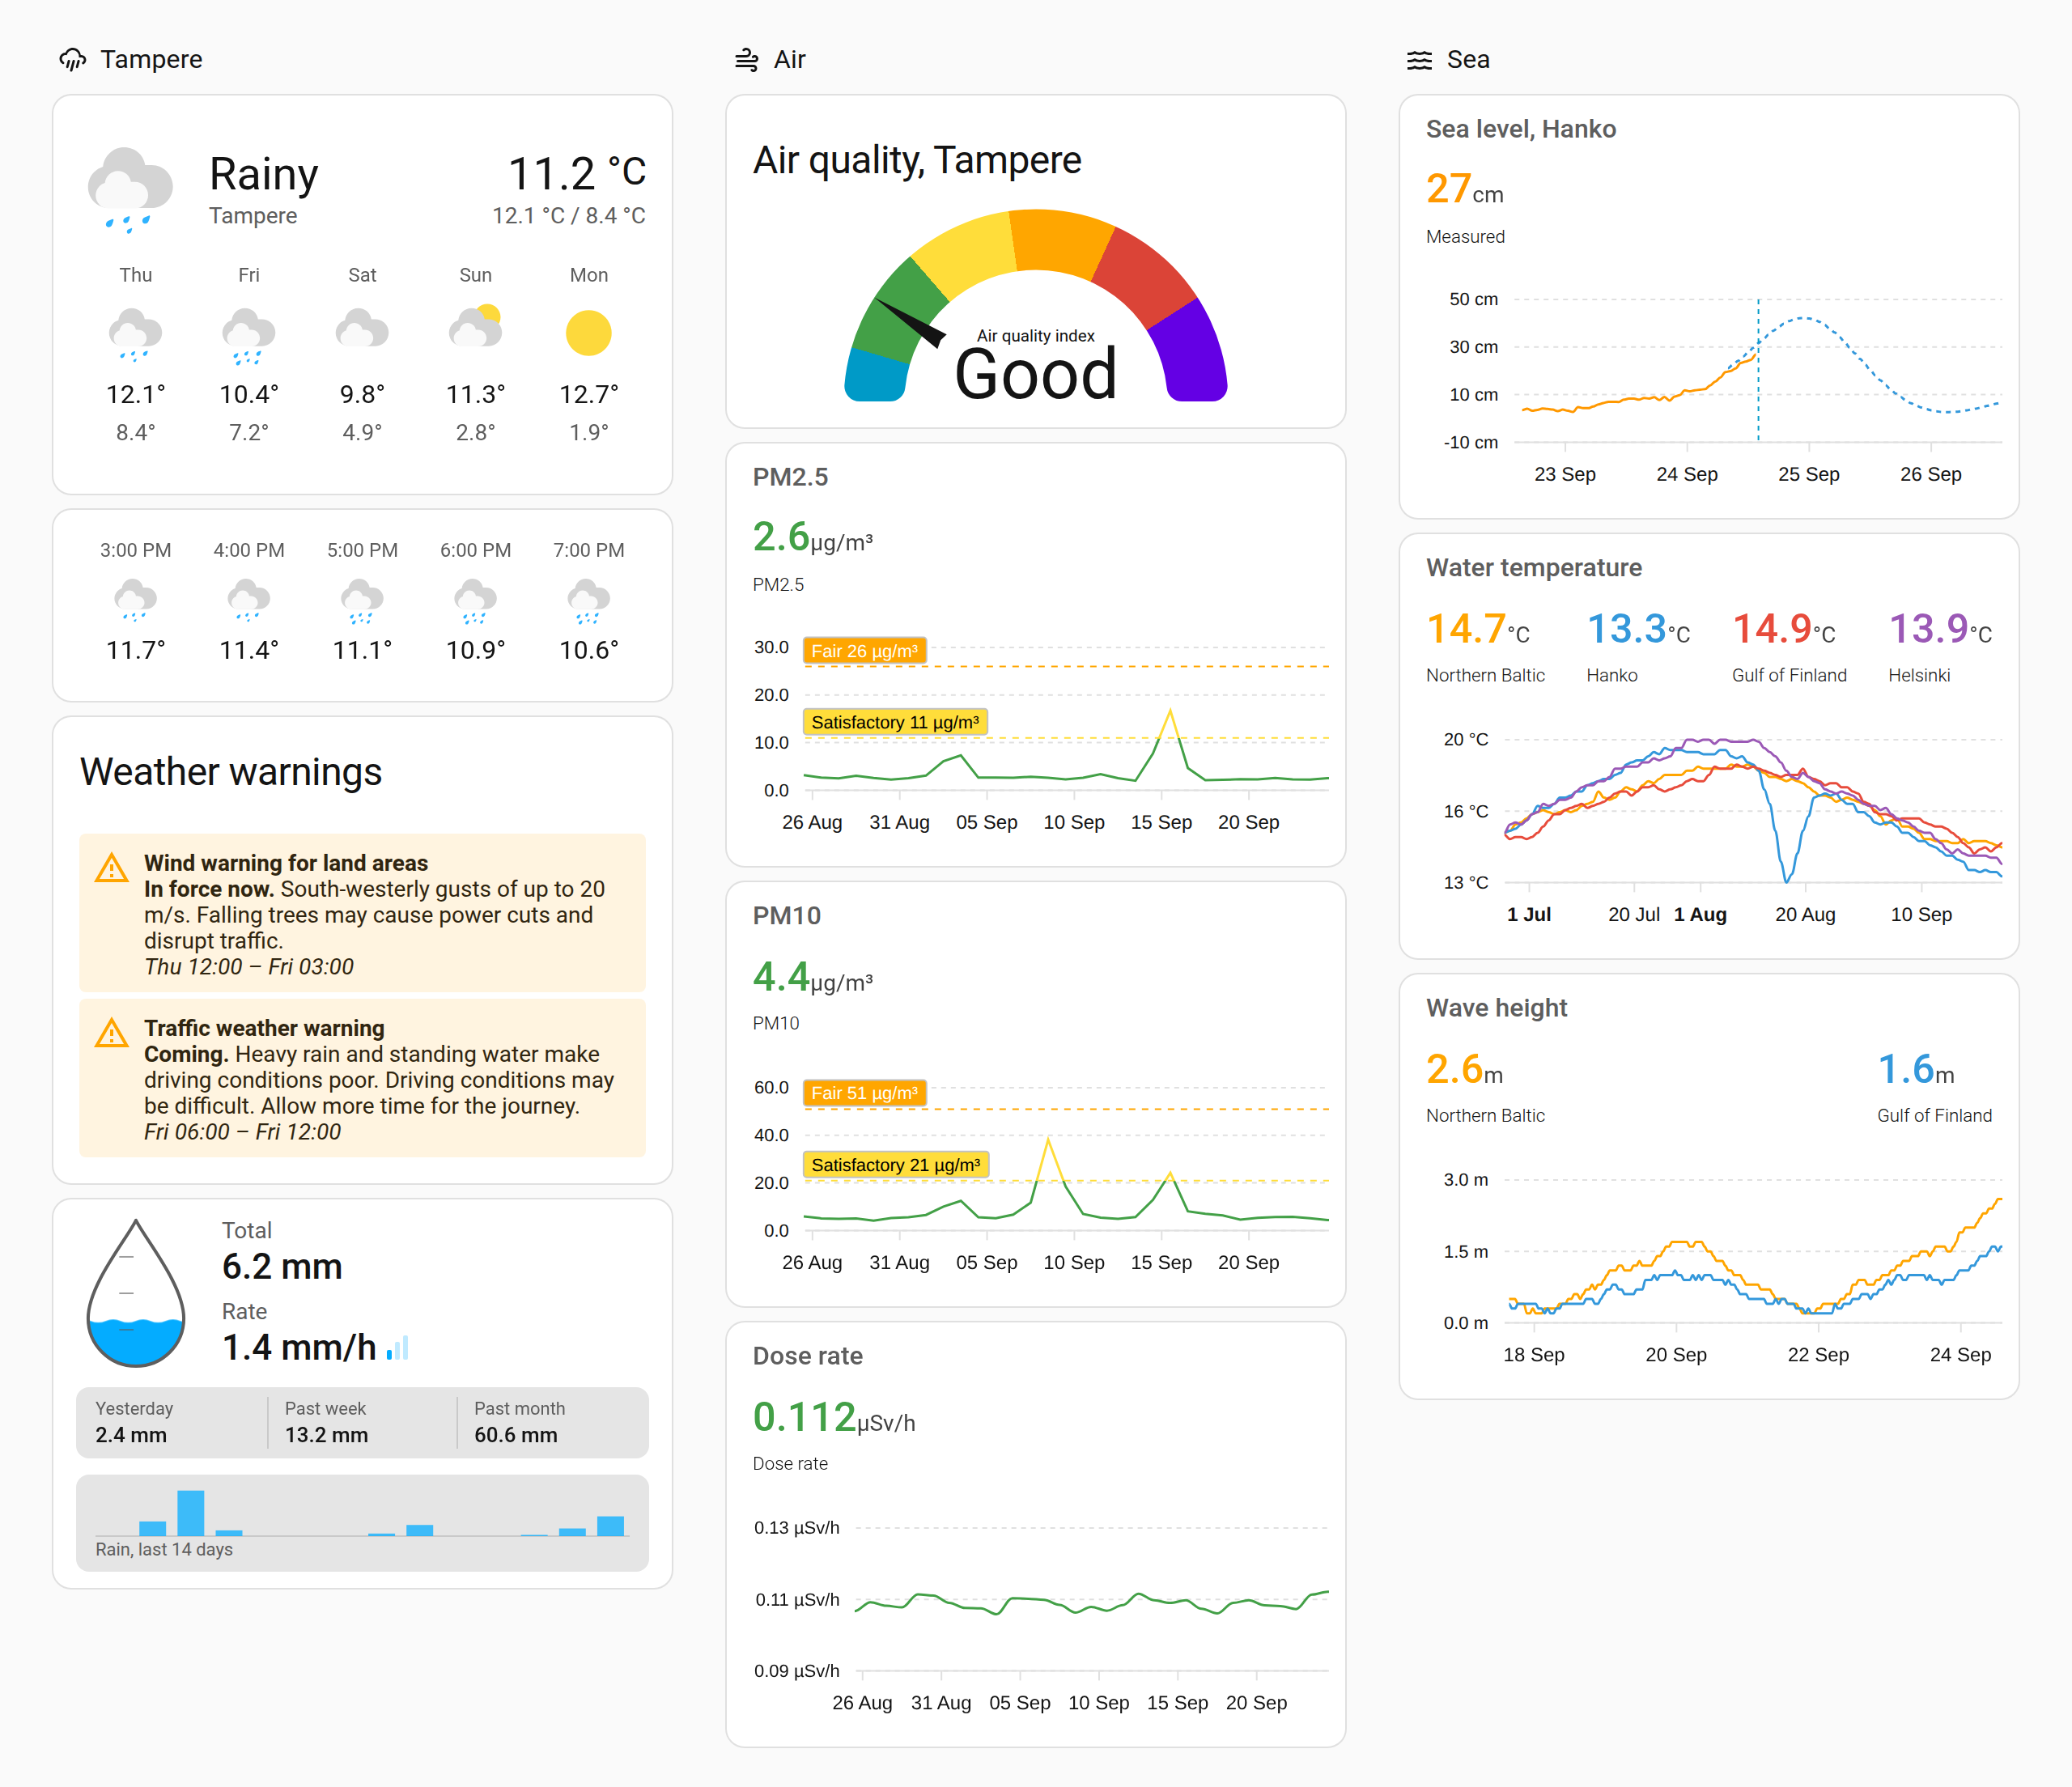Click the 4:00 PM hourly rain icon
This screenshot has height=1787, width=2072.
tap(248, 600)
